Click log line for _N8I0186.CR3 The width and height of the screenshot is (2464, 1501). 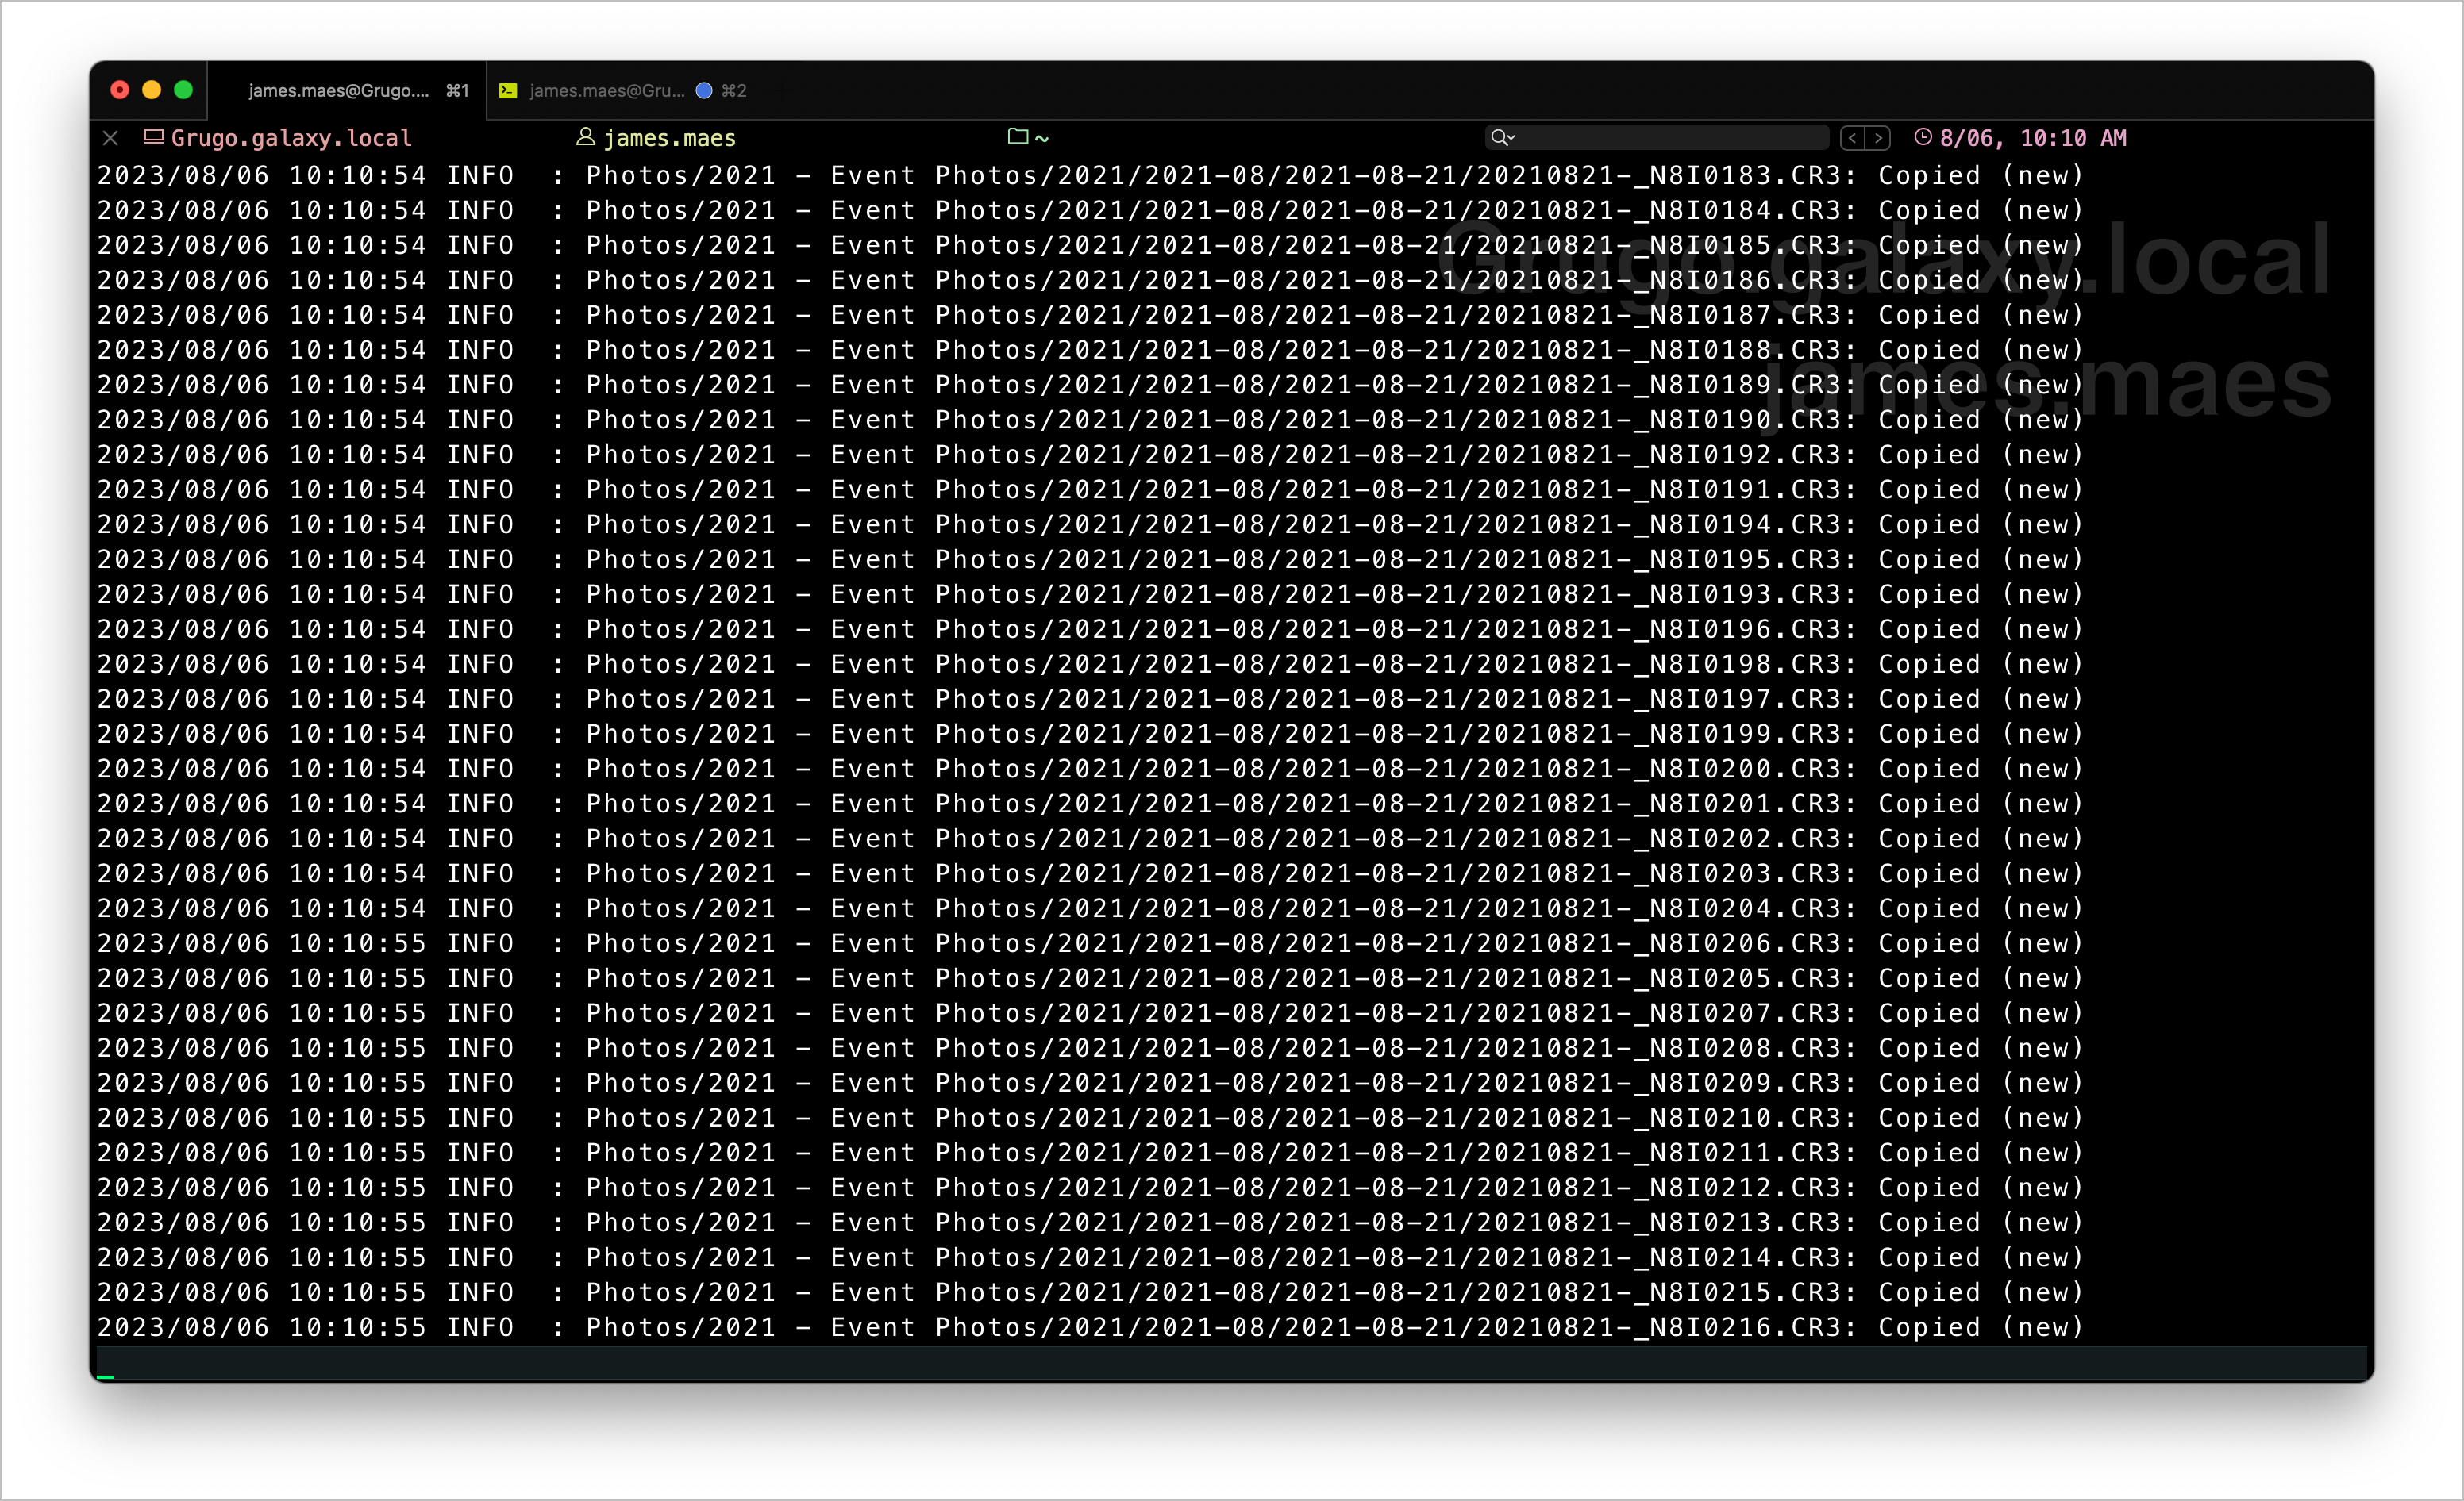click(1090, 281)
